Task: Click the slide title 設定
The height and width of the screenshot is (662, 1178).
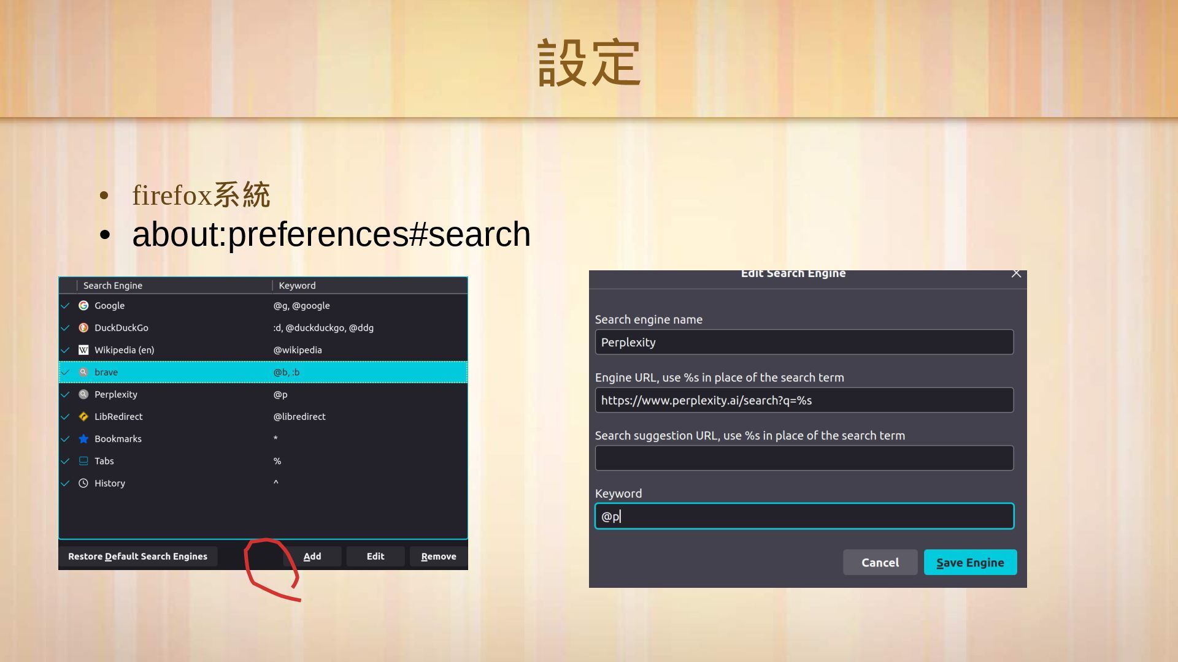Action: (589, 63)
